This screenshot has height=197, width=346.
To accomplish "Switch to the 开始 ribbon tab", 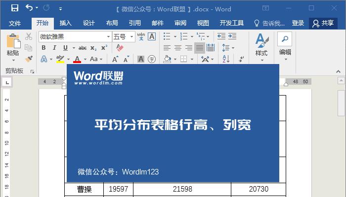I will point(43,23).
